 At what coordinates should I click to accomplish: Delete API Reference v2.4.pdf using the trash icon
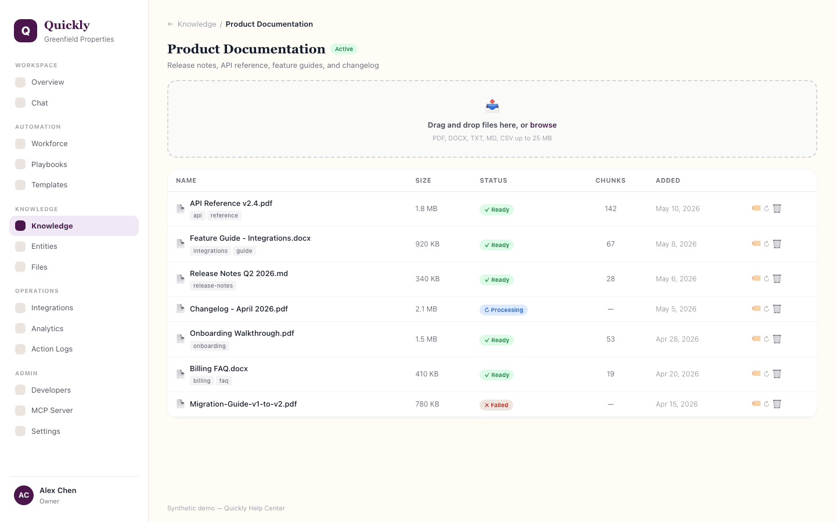point(777,208)
